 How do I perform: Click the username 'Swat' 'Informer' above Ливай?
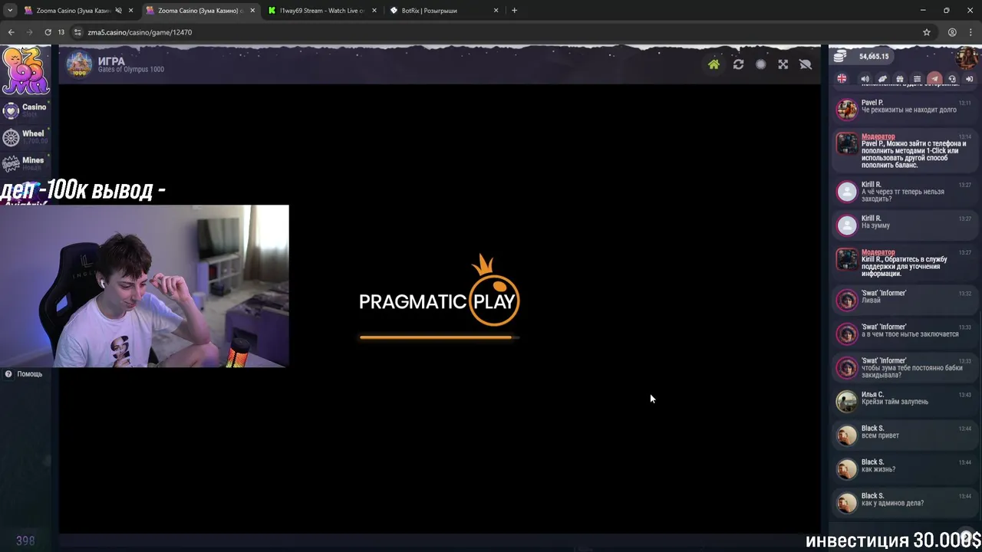884,293
